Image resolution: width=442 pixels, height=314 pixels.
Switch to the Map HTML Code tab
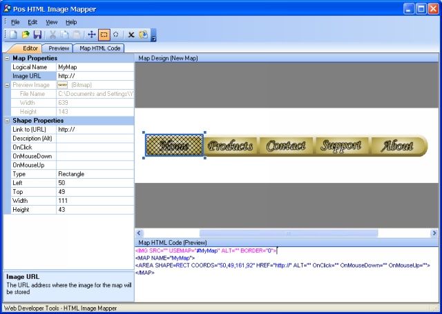pos(99,48)
